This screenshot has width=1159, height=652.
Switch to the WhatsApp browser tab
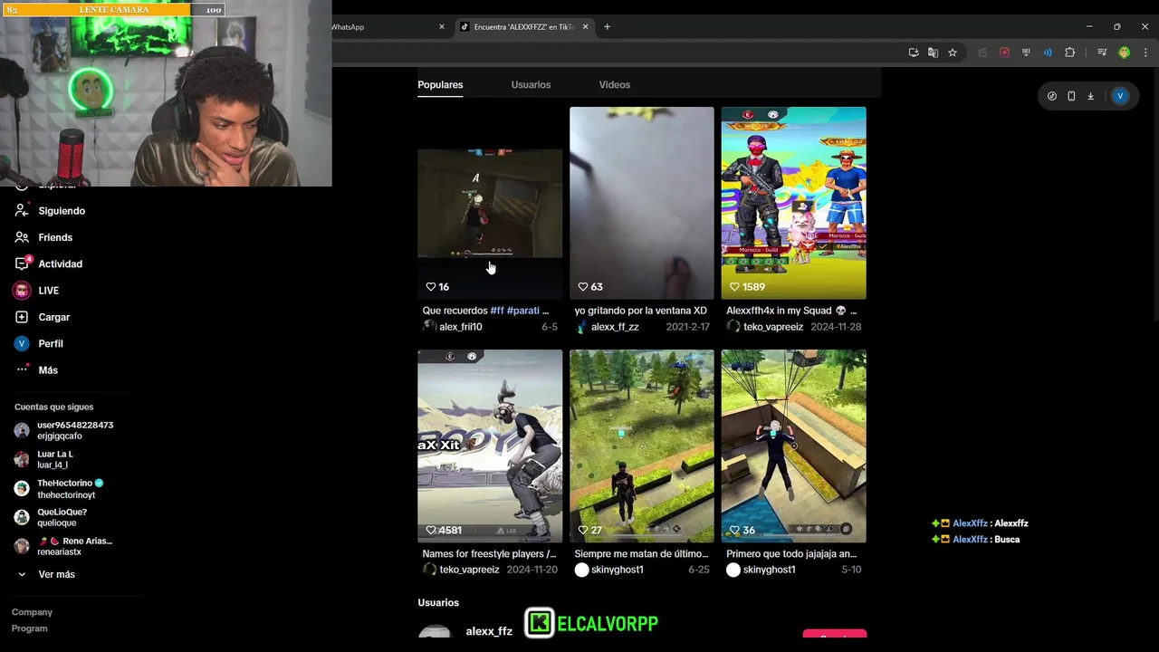[385, 27]
